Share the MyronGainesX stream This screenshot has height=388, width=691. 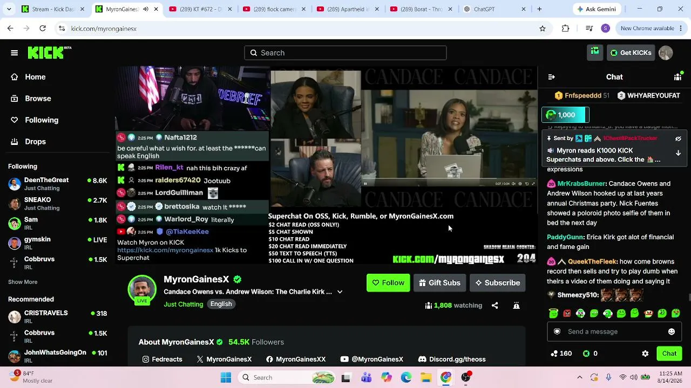tap(494, 306)
